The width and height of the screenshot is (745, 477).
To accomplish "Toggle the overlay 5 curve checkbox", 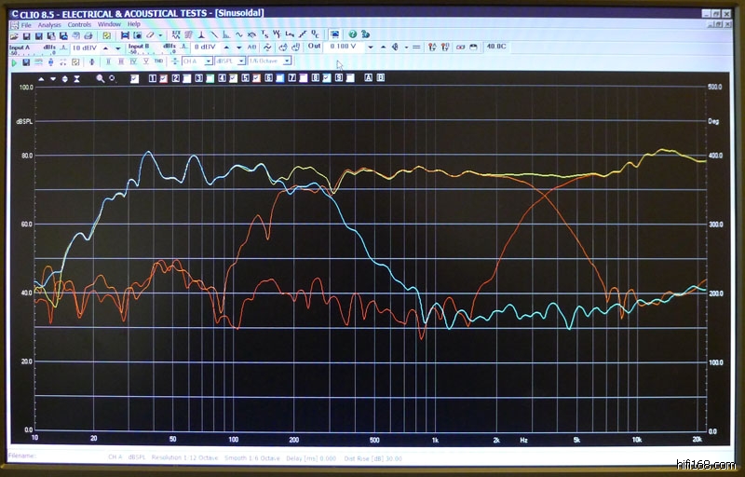I will point(255,78).
